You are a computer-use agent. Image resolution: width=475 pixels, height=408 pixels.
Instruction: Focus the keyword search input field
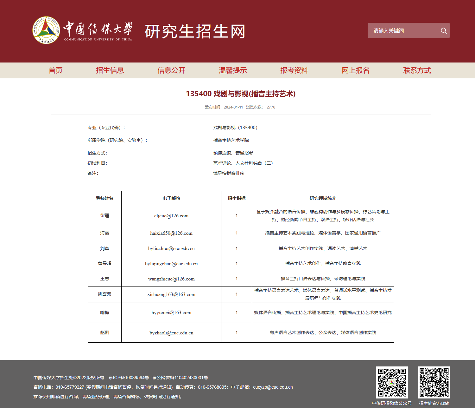tap(404, 30)
